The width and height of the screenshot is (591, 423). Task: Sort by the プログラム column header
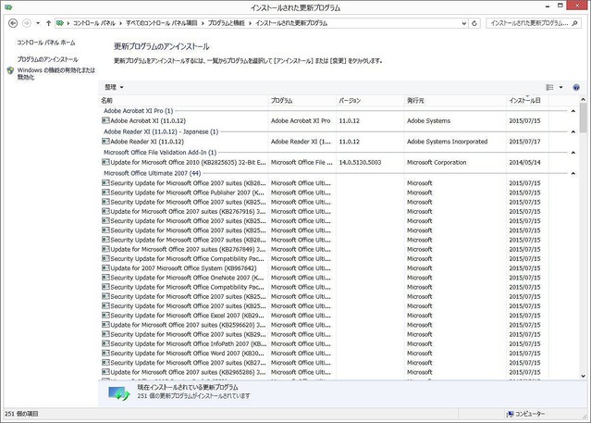click(x=302, y=100)
